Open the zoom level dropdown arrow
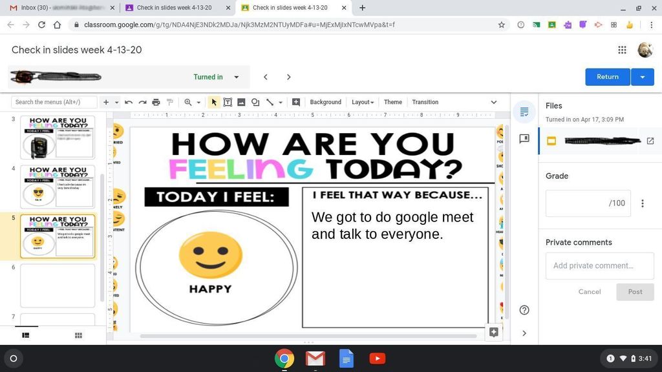 point(198,103)
